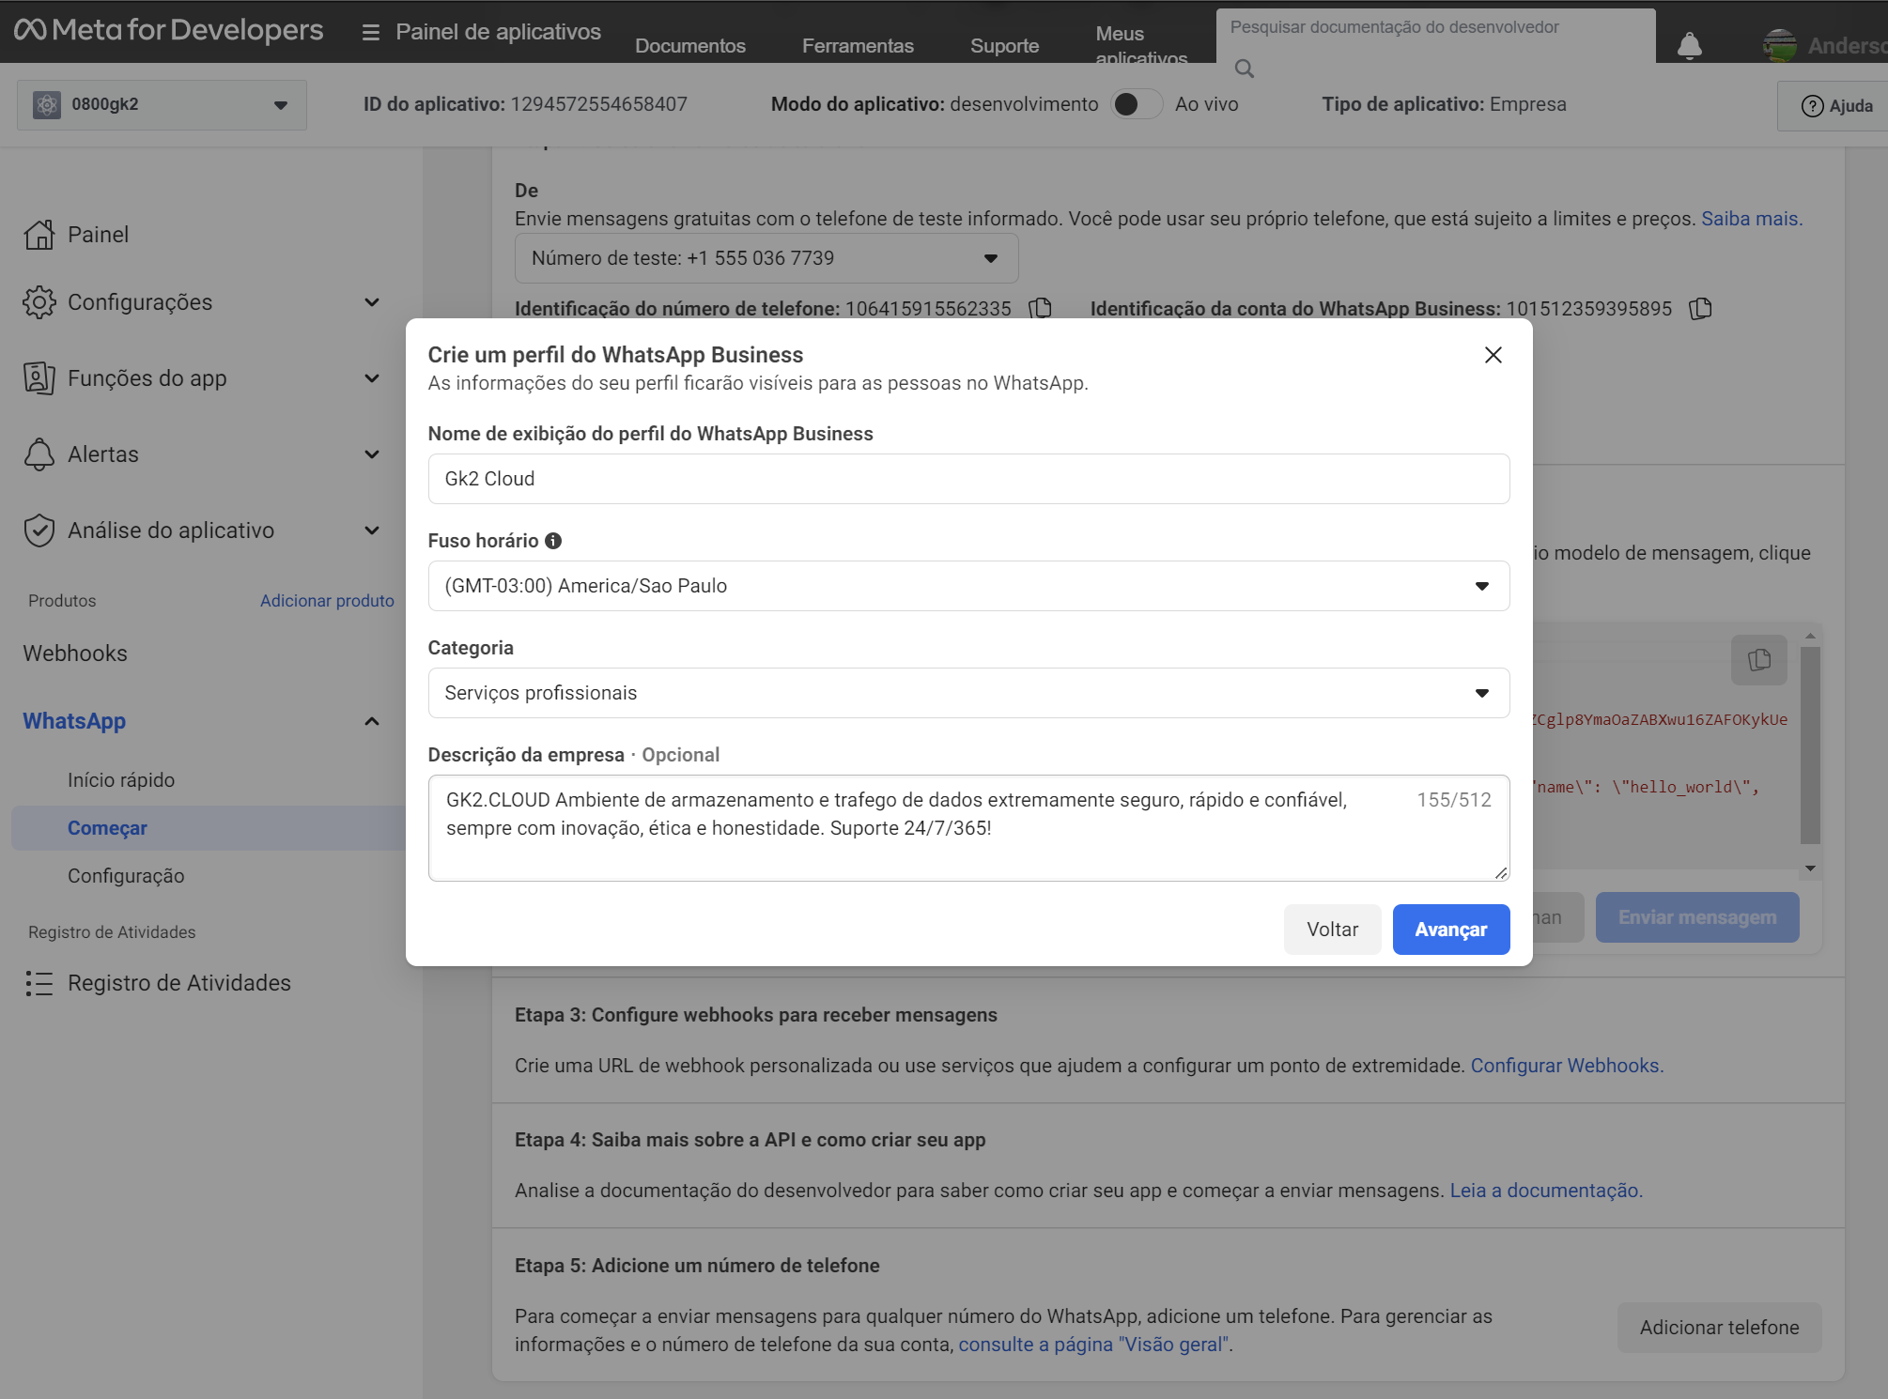The image size is (1888, 1399).
Task: Click the search magnifier icon
Action: pos(1245,69)
